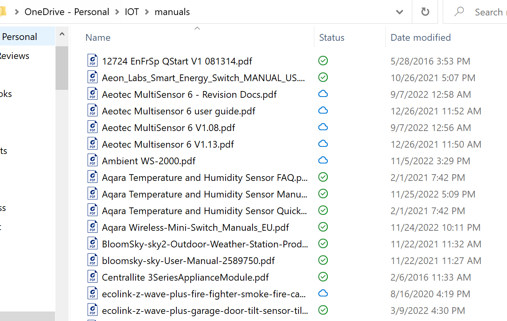Click PDF icon of Aeon_Labs_Smart_Energy_Switch manual
This screenshot has height=321, width=507.
(92, 77)
